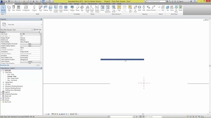
Task: Open the Structure ribbon tab
Action: [18, 4]
